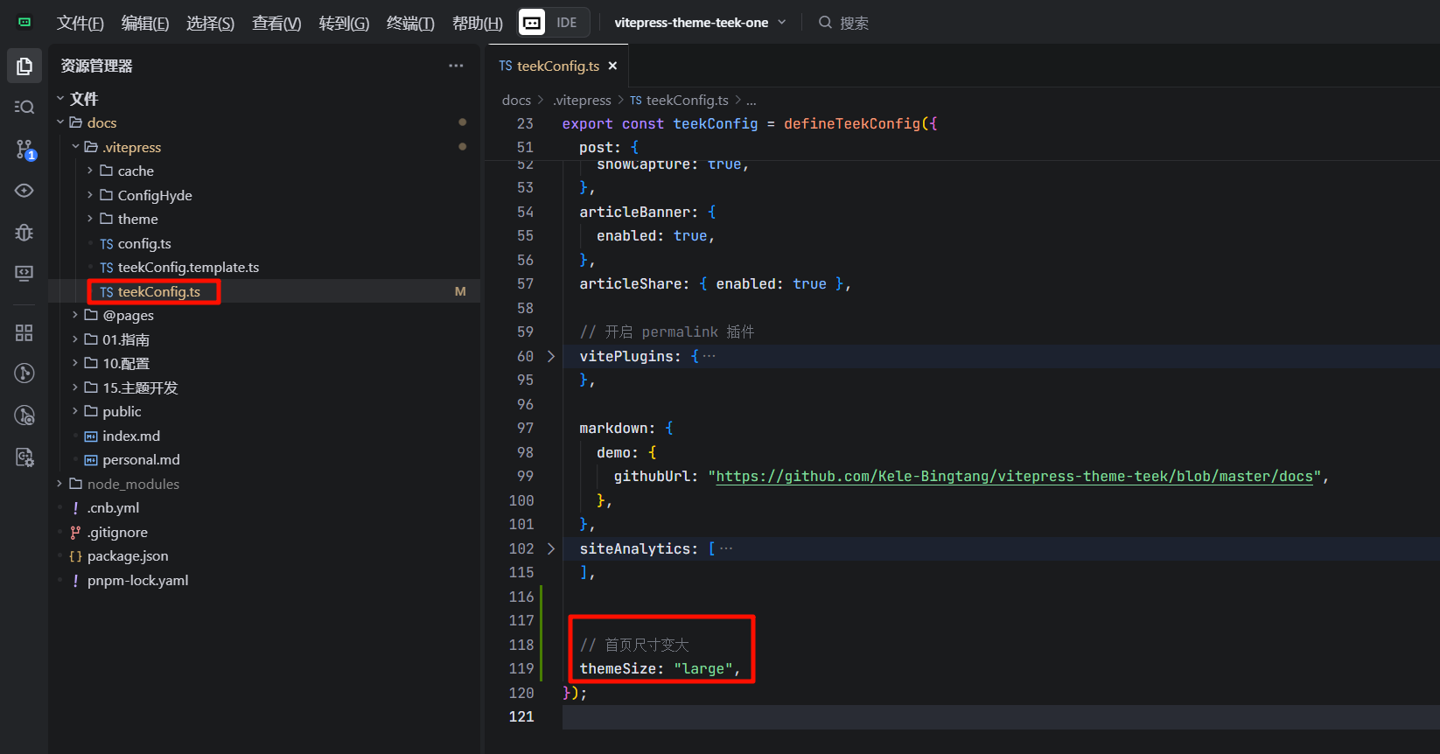Open the search icon in activity bar

24,107
